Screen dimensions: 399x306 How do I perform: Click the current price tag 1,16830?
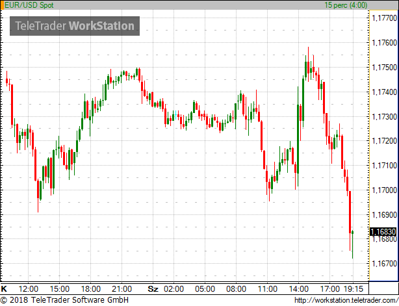[383, 232]
